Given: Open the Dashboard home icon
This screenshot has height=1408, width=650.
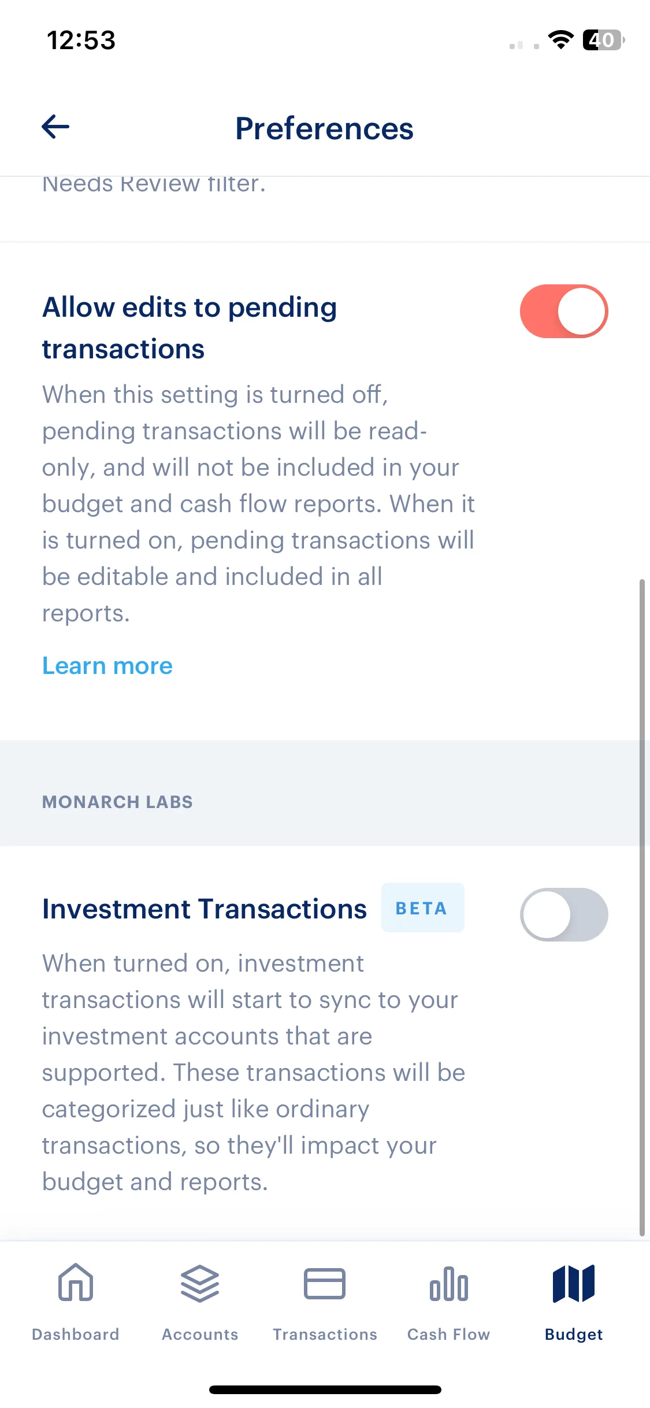Looking at the screenshot, I should click(x=76, y=1283).
